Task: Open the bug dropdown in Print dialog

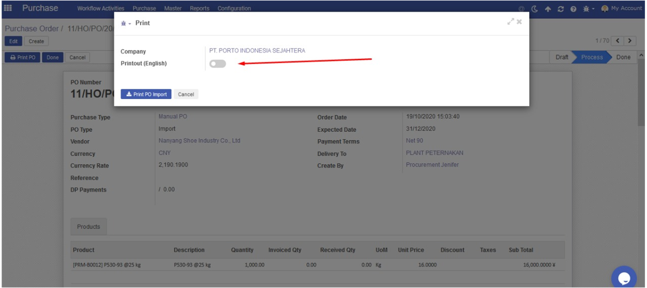Action: [126, 23]
